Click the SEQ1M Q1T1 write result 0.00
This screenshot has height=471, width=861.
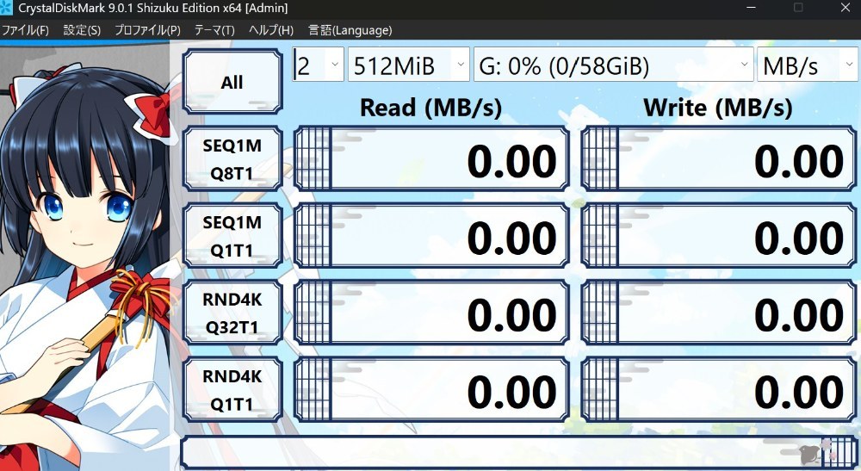tap(719, 236)
